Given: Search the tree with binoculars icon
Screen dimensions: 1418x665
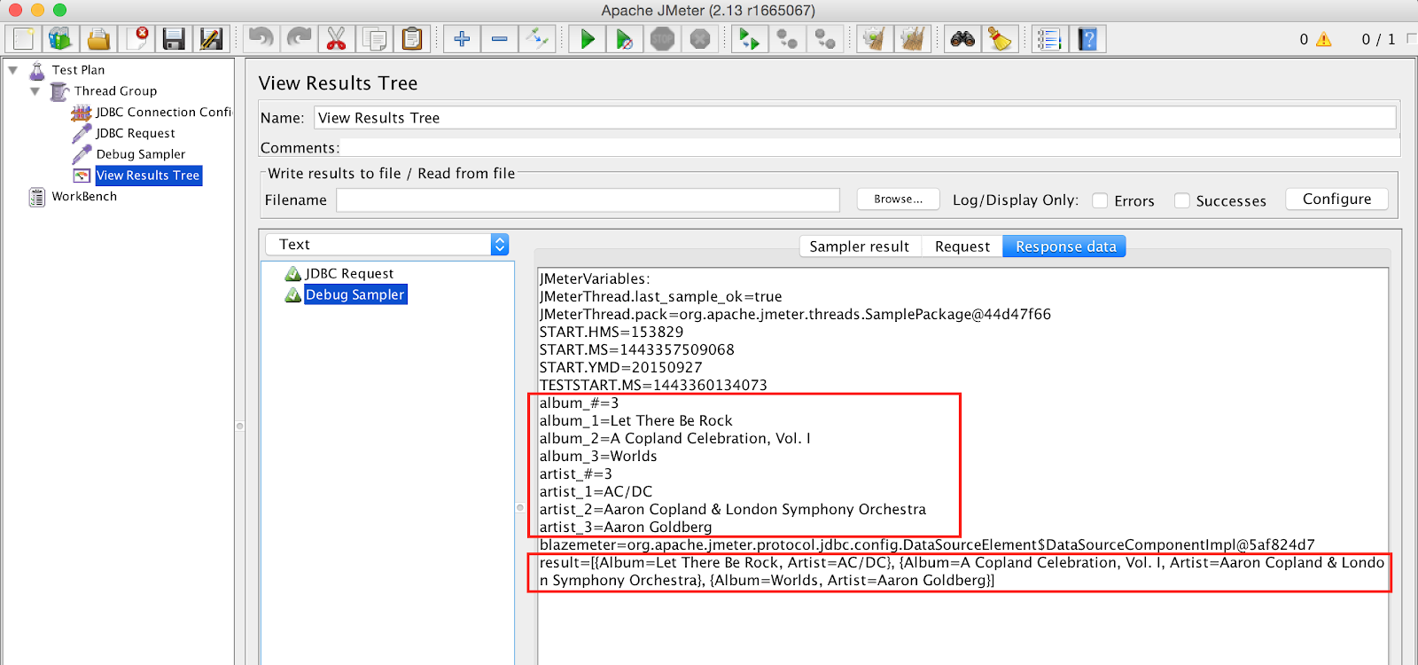Looking at the screenshot, I should tap(962, 39).
